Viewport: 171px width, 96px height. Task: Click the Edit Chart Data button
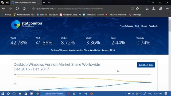click(146, 65)
